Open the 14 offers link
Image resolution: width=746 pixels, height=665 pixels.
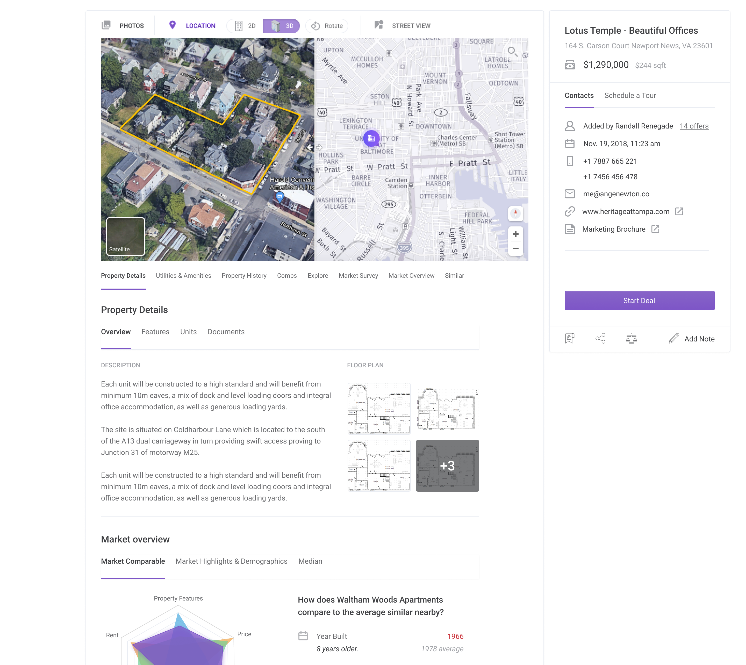click(694, 126)
